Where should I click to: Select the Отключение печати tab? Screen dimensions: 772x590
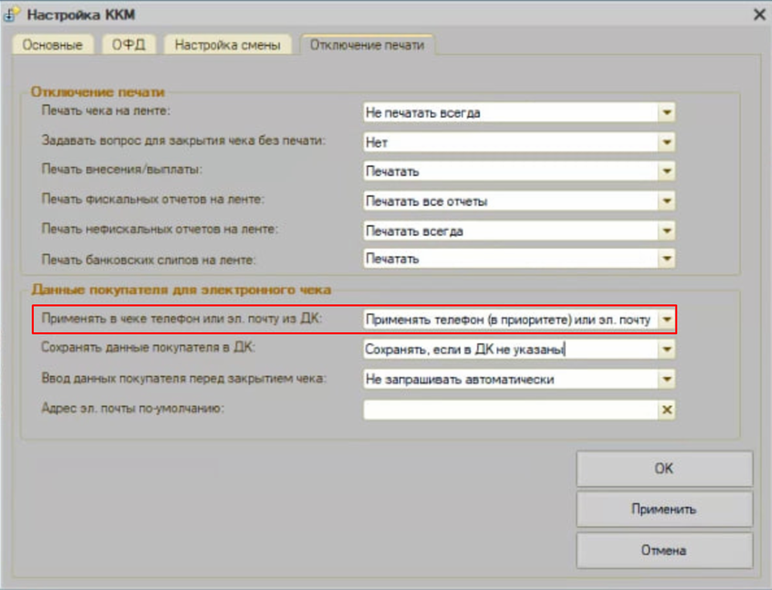click(x=367, y=45)
